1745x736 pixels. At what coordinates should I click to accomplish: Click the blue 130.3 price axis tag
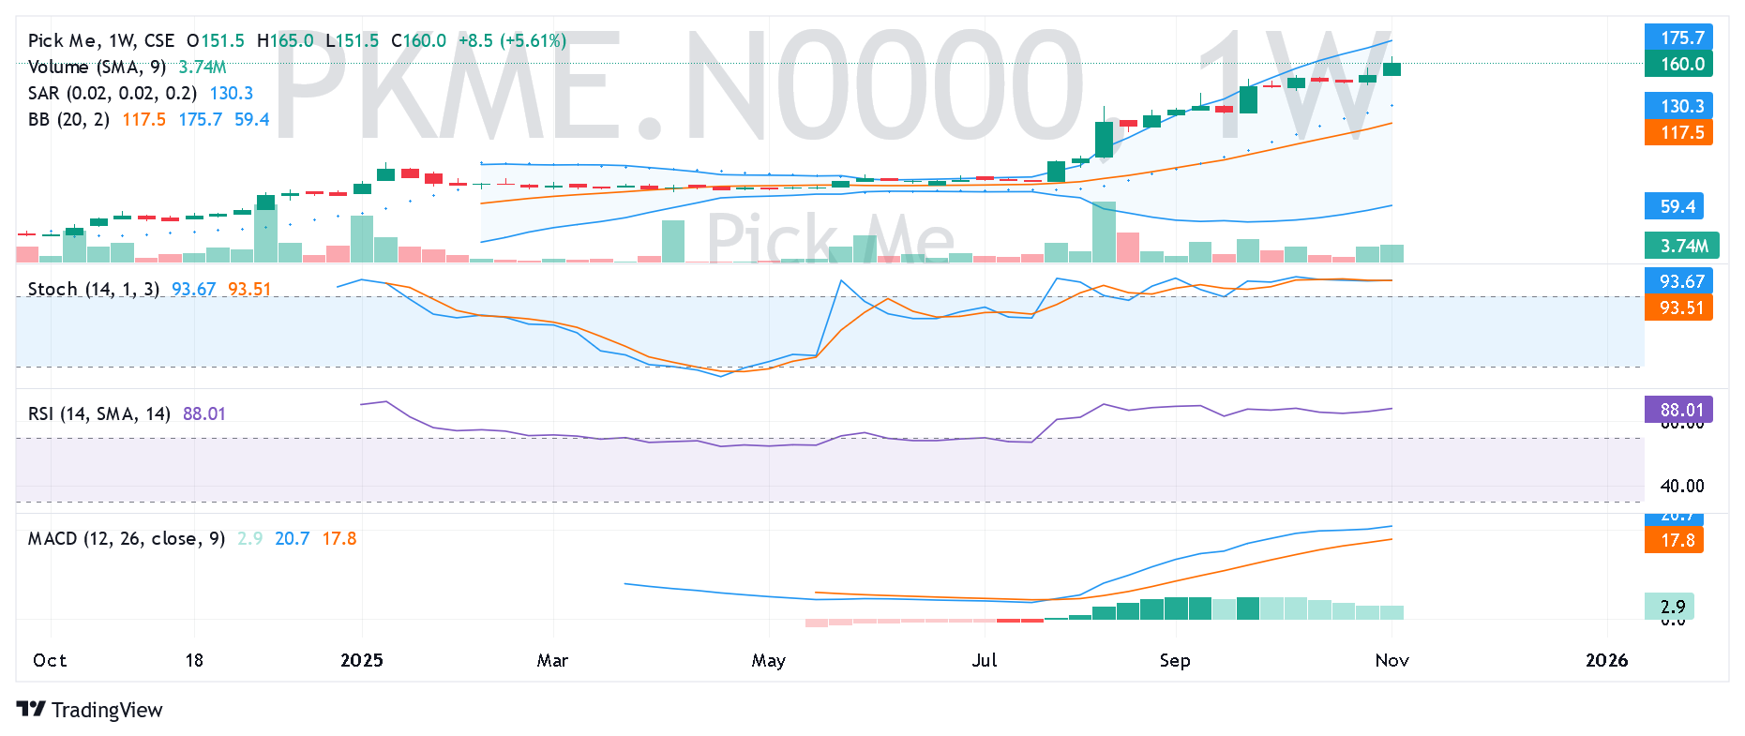point(1679,106)
